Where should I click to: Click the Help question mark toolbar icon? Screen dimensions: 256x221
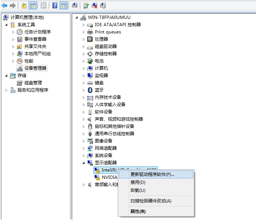tap(55, 5)
